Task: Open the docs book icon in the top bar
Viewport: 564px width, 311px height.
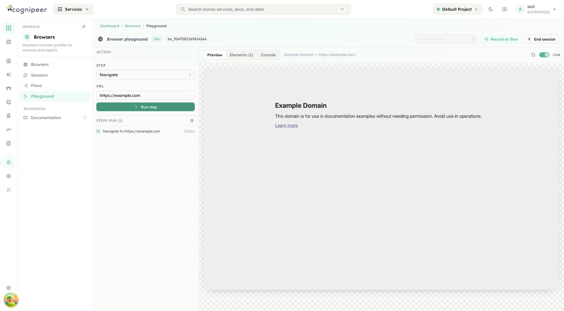Action: (505, 9)
